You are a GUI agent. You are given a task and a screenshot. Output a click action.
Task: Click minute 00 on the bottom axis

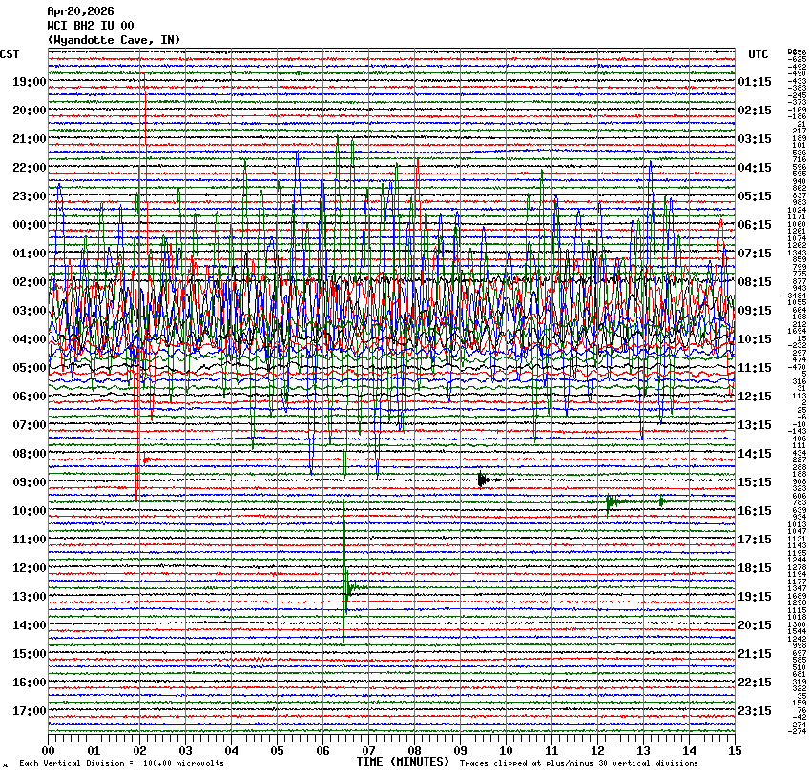click(x=49, y=751)
